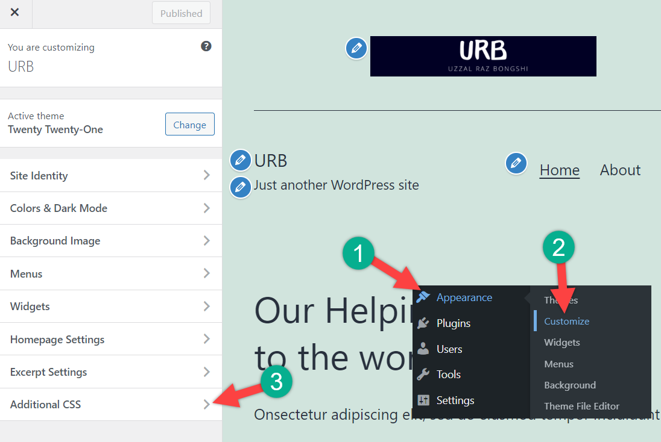Open the Homepage Settings section
661x442 pixels.
pos(111,340)
